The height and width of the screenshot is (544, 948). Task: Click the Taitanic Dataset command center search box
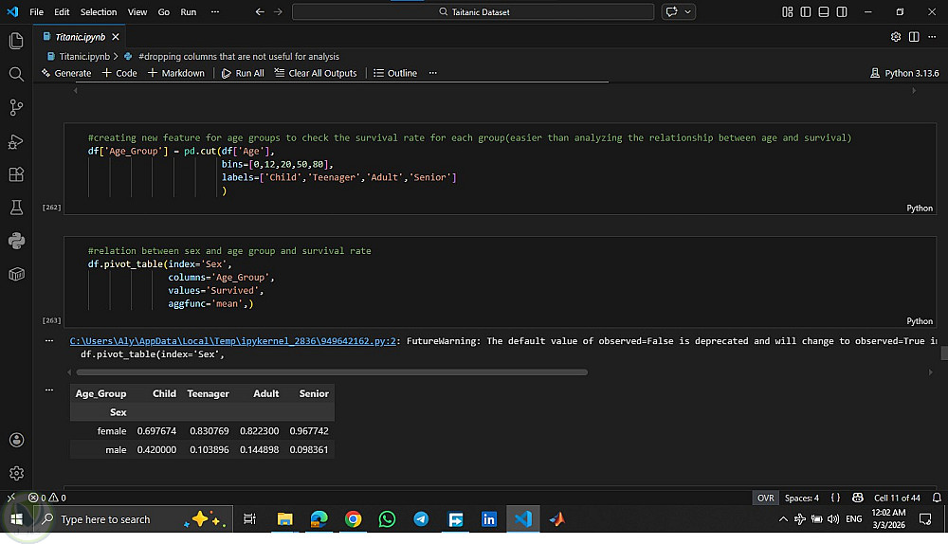pos(473,12)
